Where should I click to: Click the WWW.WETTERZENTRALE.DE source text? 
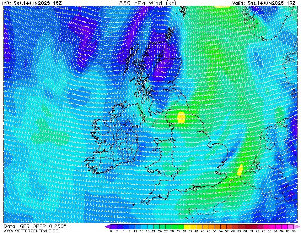coord(31,231)
